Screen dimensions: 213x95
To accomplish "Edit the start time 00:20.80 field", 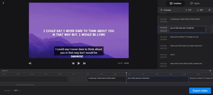I will pyautogui.click(x=164, y=28).
